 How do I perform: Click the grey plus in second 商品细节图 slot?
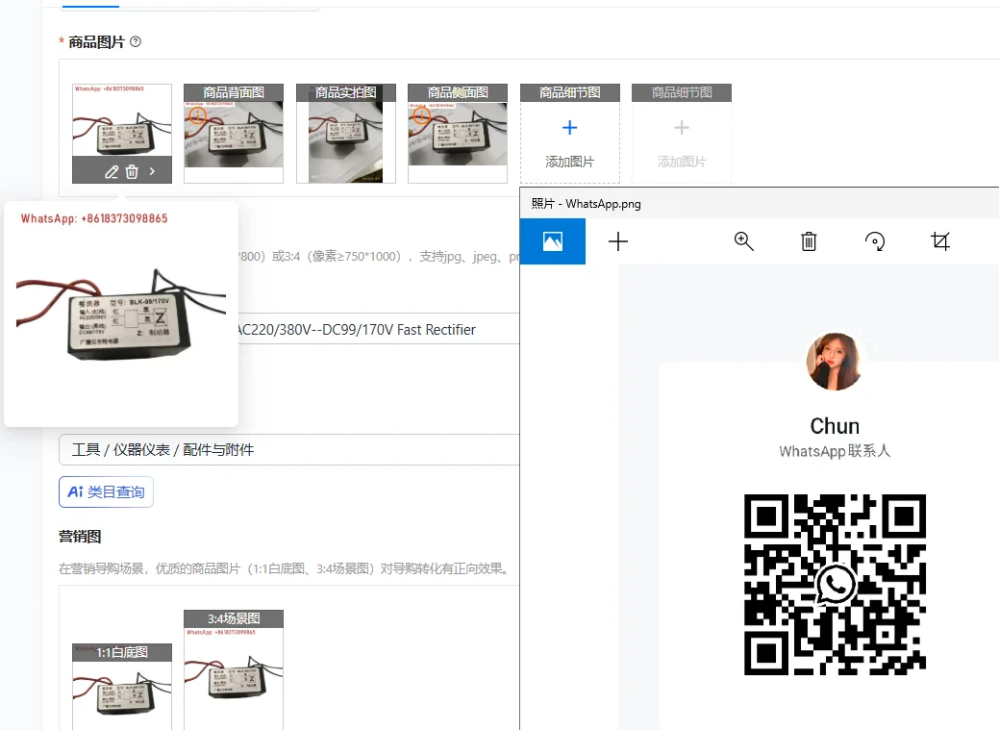[682, 128]
